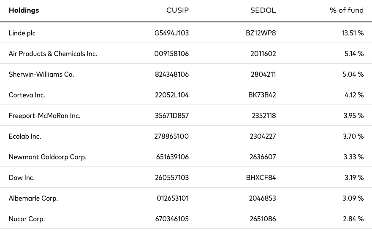Select the Nucor Corp. holding
This screenshot has height=231, width=372.
[27, 219]
